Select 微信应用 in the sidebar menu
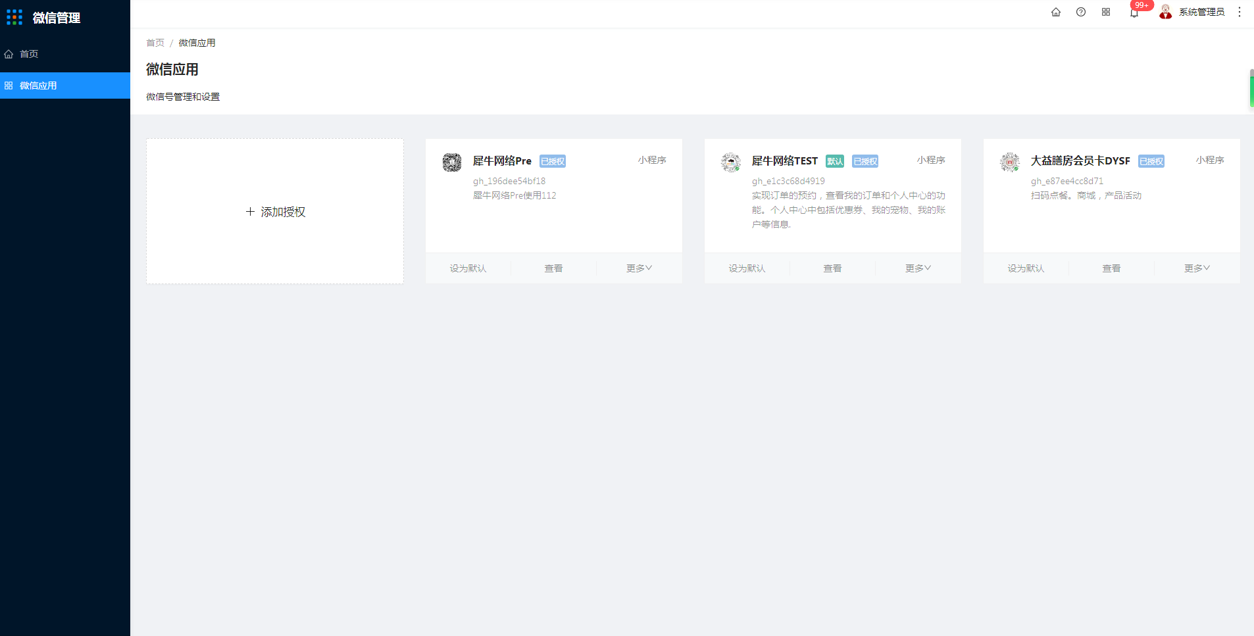Viewport: 1254px width, 636px height. pos(65,86)
